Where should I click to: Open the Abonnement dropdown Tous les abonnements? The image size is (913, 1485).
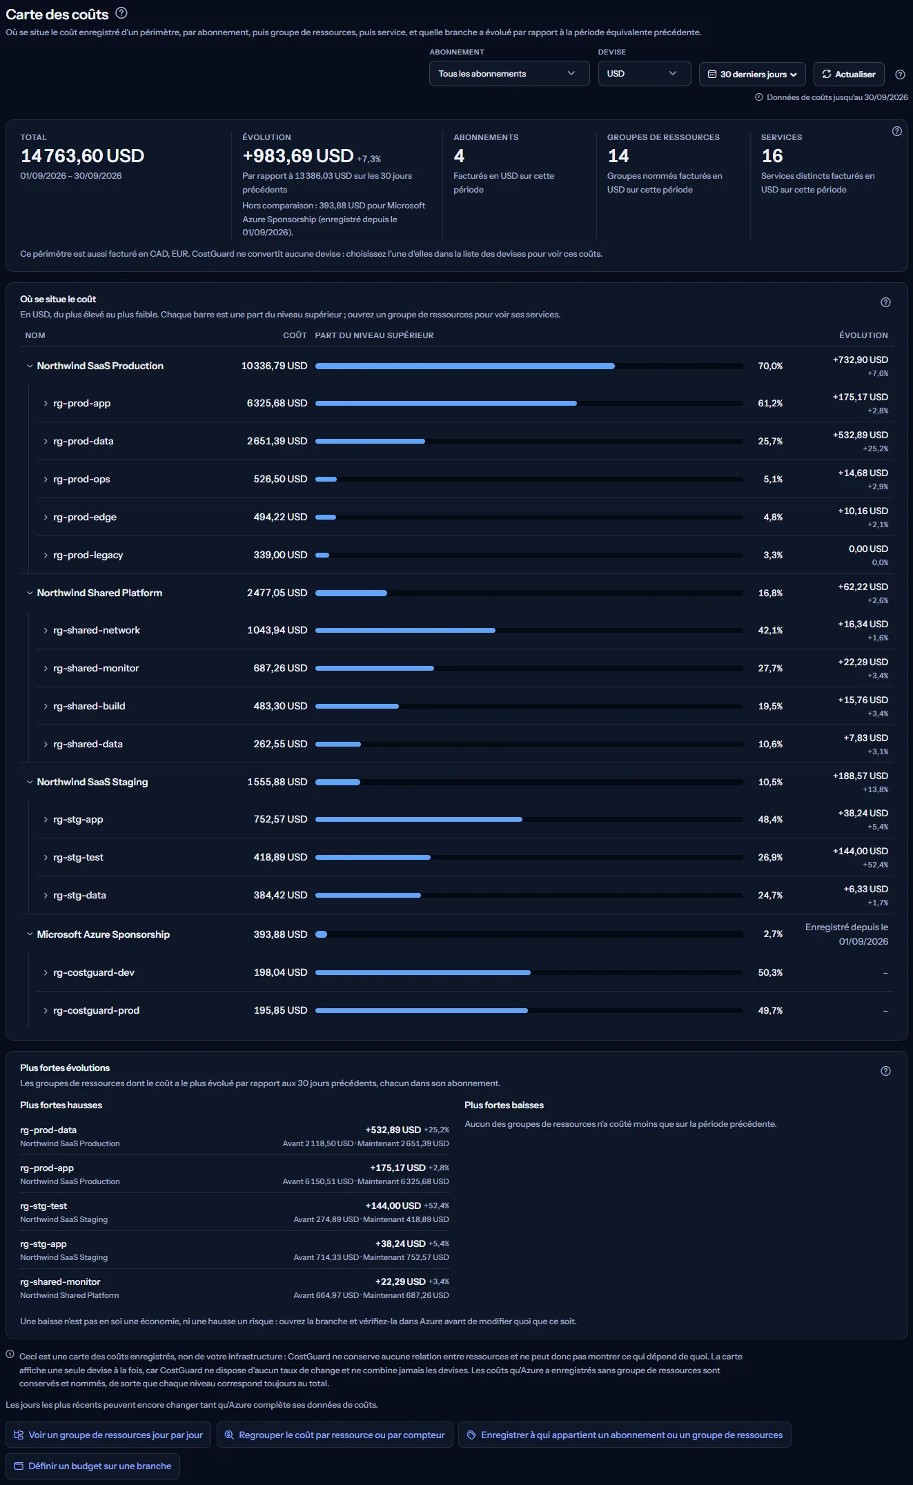click(x=509, y=74)
